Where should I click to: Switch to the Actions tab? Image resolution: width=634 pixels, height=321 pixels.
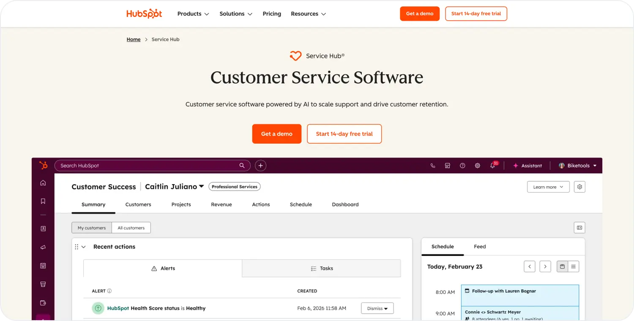click(x=261, y=204)
